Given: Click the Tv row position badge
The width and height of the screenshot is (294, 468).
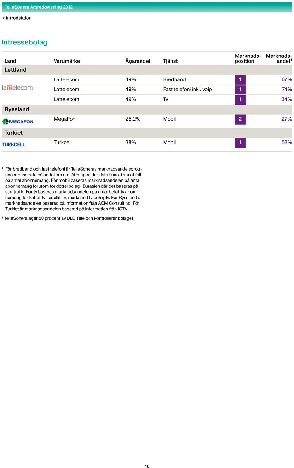Looking at the screenshot, I should tap(240, 100).
